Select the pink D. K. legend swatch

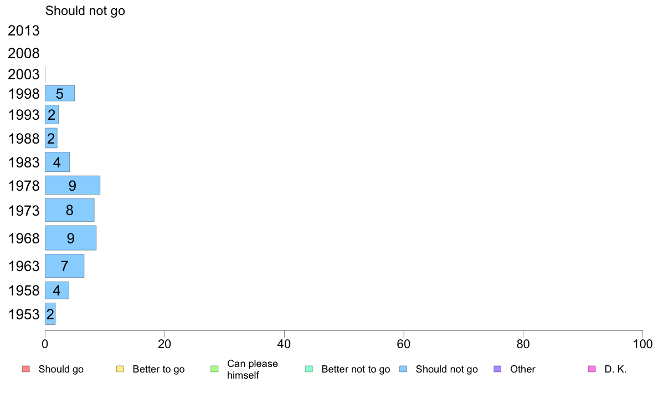click(592, 369)
